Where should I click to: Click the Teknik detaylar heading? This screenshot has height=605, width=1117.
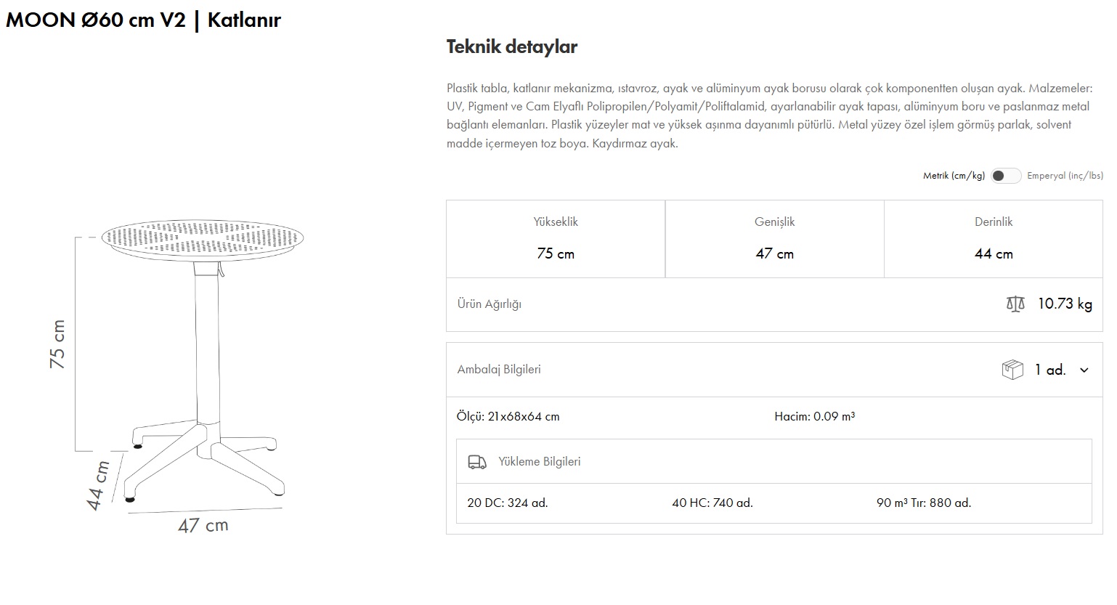pyautogui.click(x=511, y=47)
